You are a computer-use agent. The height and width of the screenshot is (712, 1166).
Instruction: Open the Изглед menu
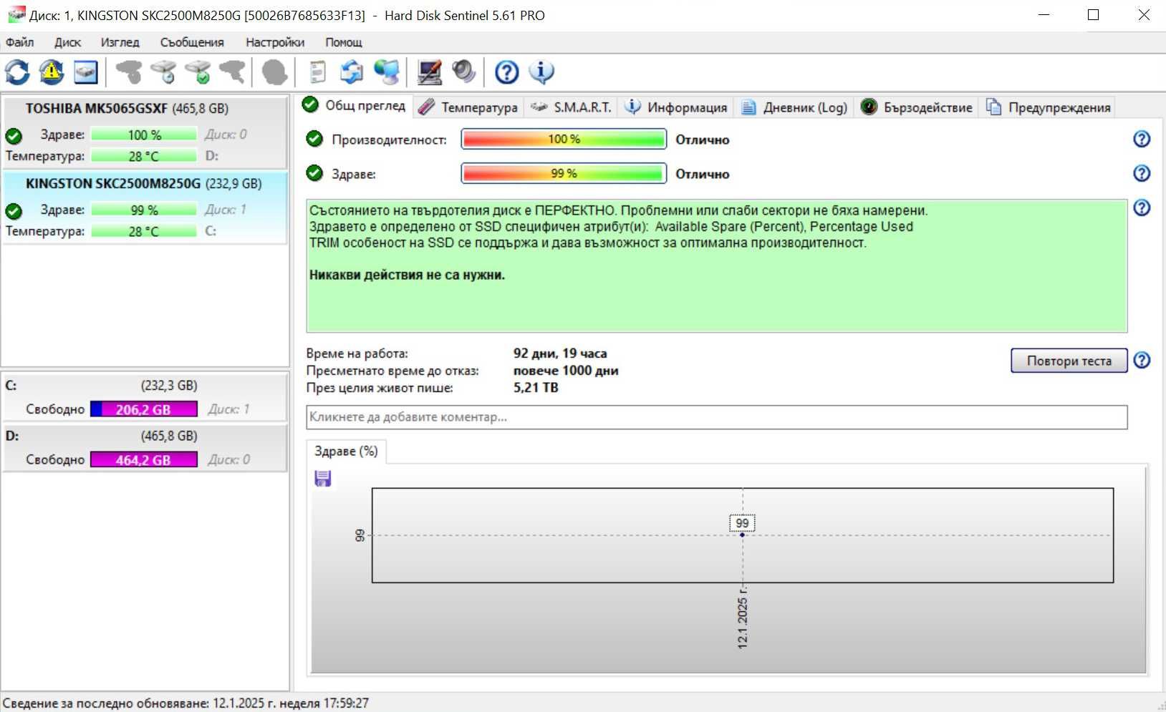pos(120,42)
